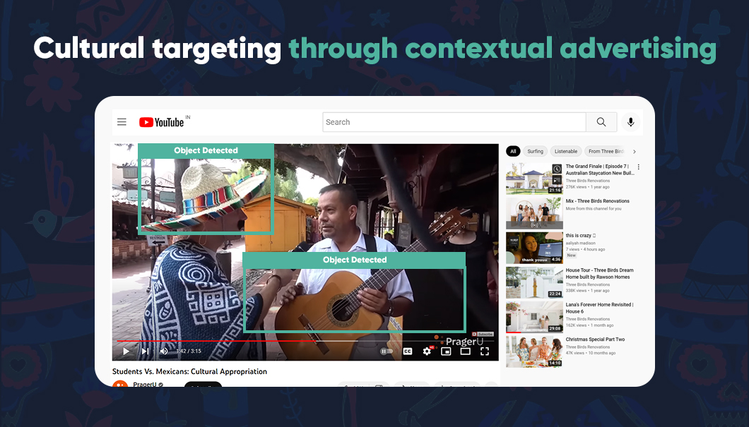Toggle the autoplay switch
Screen dimensions: 749x427
tap(387, 351)
